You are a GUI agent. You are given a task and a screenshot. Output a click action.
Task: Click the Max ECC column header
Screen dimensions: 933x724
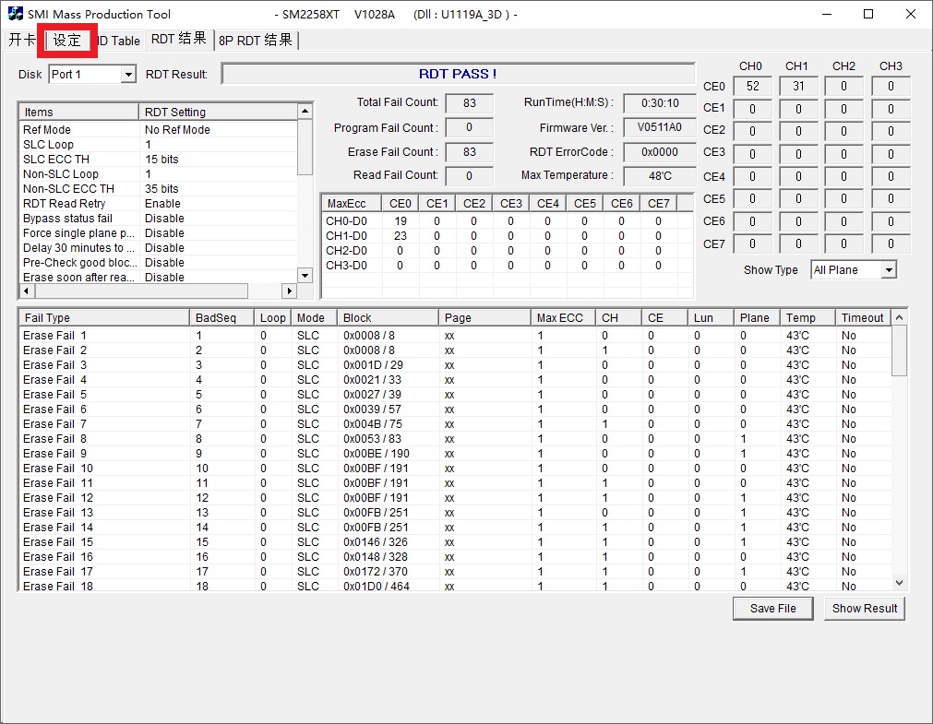click(561, 317)
